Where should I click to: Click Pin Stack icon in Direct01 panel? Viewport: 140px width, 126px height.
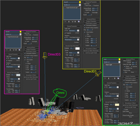[x=65, y=22]
